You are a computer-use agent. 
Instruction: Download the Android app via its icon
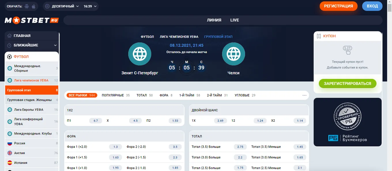pos(27,6)
